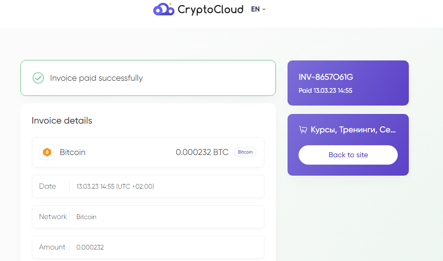
Task: Click the Network field showing Bitcoin
Action: point(148,217)
